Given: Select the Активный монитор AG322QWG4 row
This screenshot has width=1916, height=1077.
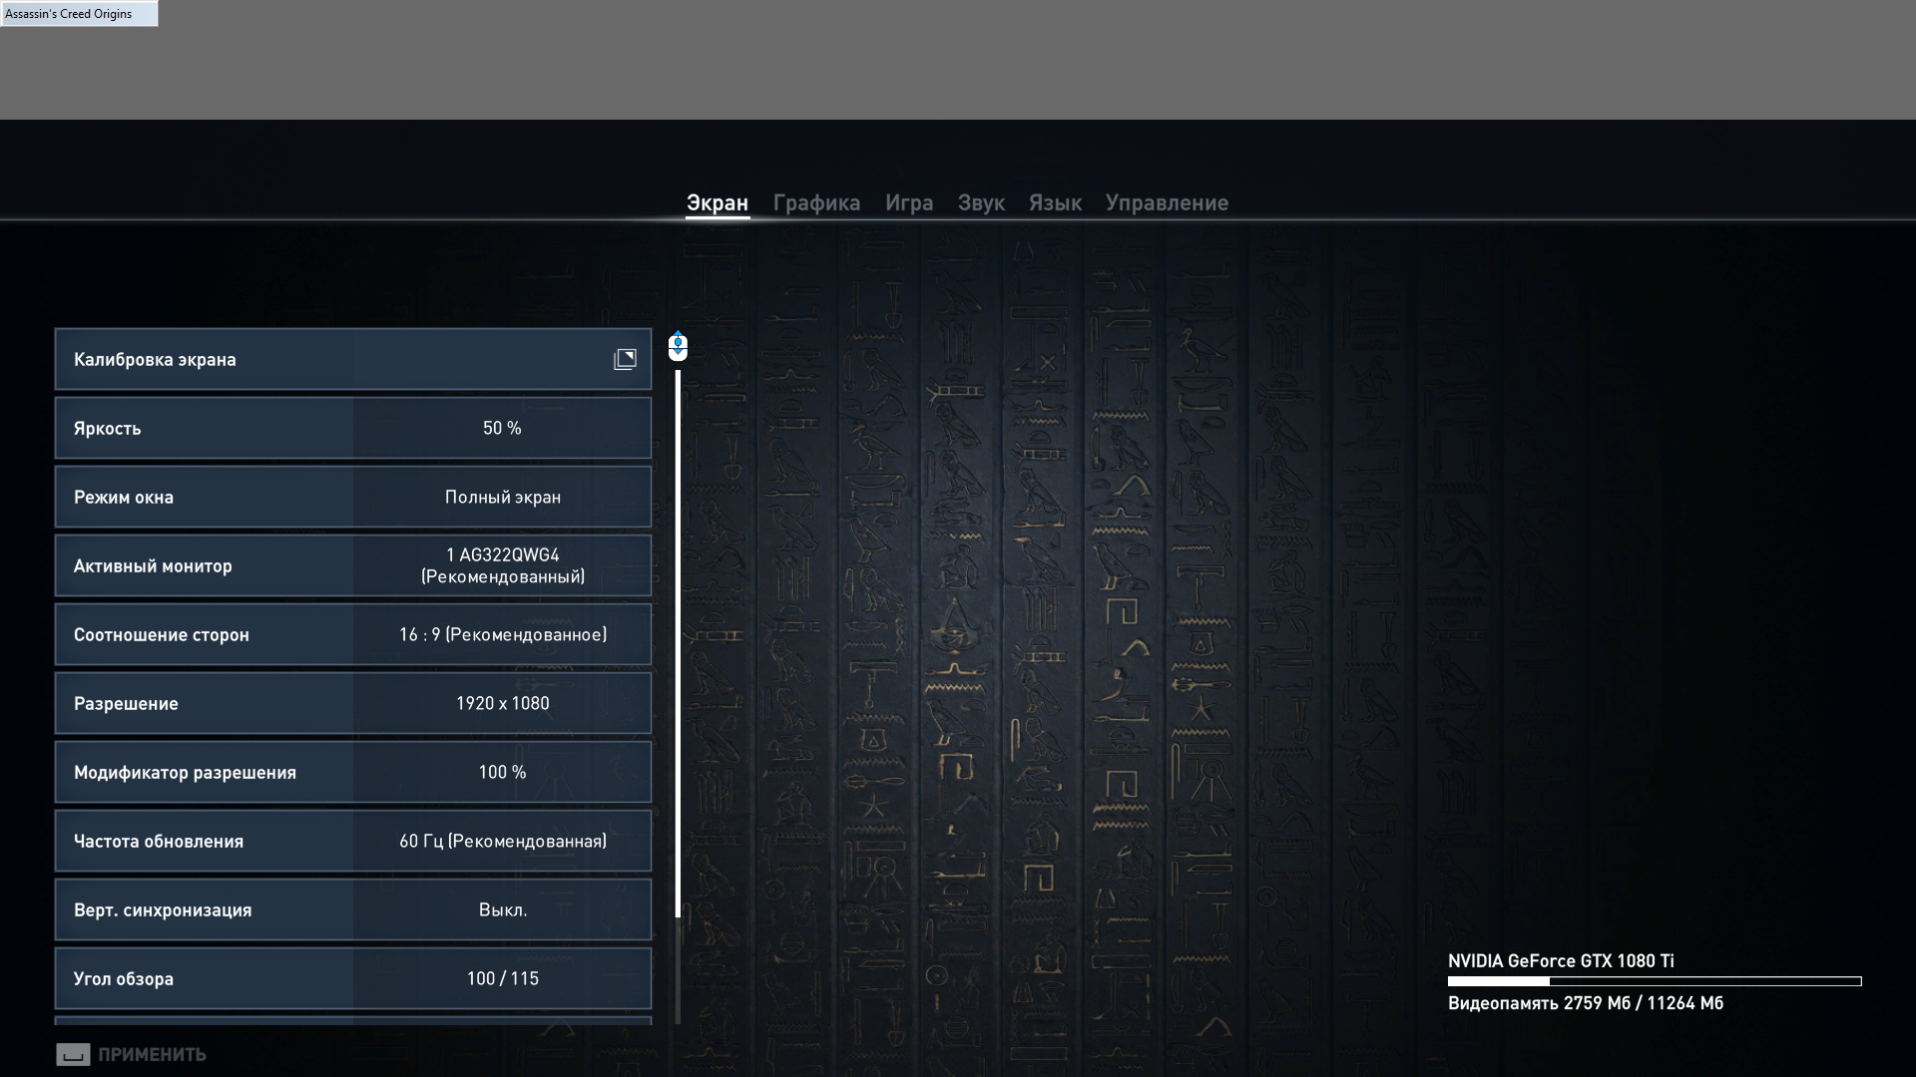Looking at the screenshot, I should click(x=502, y=565).
